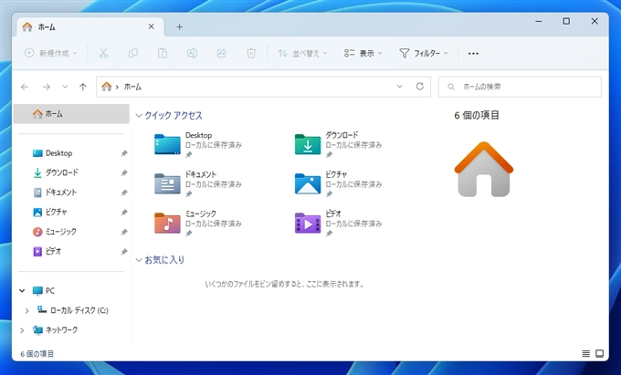Open the フィルター dropdown
Viewport: 621px width, 375px height.
pos(424,53)
